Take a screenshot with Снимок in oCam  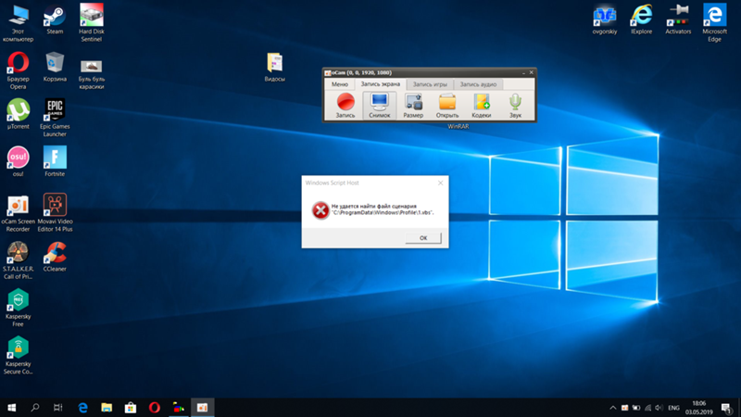pos(380,106)
